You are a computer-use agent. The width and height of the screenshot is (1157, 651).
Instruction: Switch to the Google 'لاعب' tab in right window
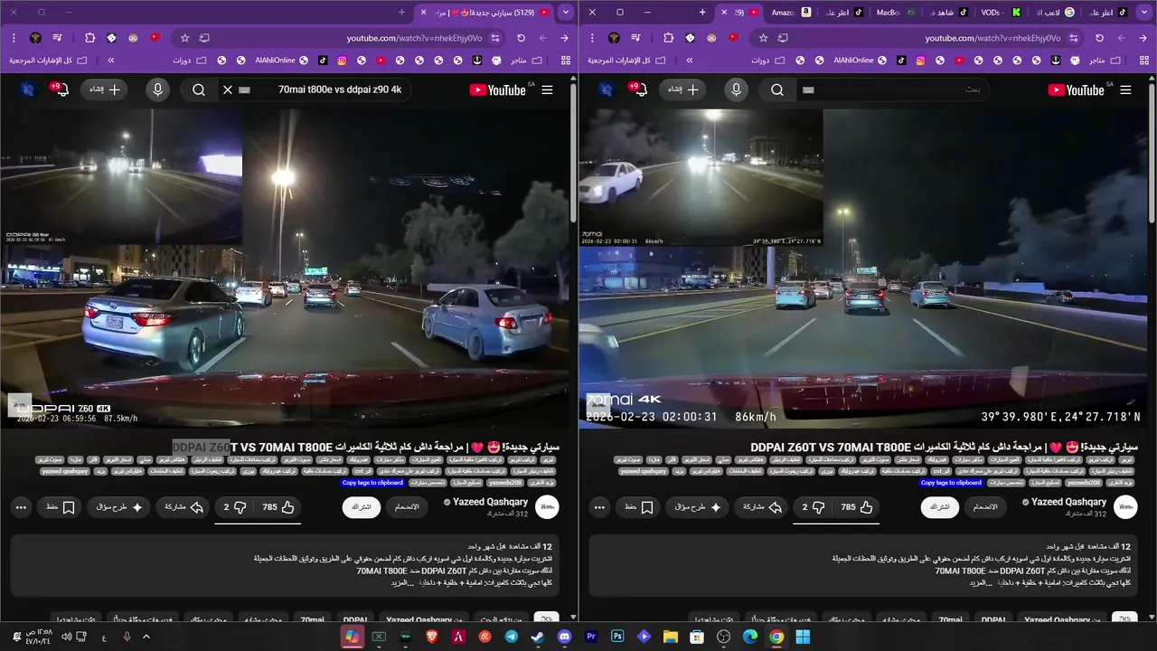coord(1054,13)
